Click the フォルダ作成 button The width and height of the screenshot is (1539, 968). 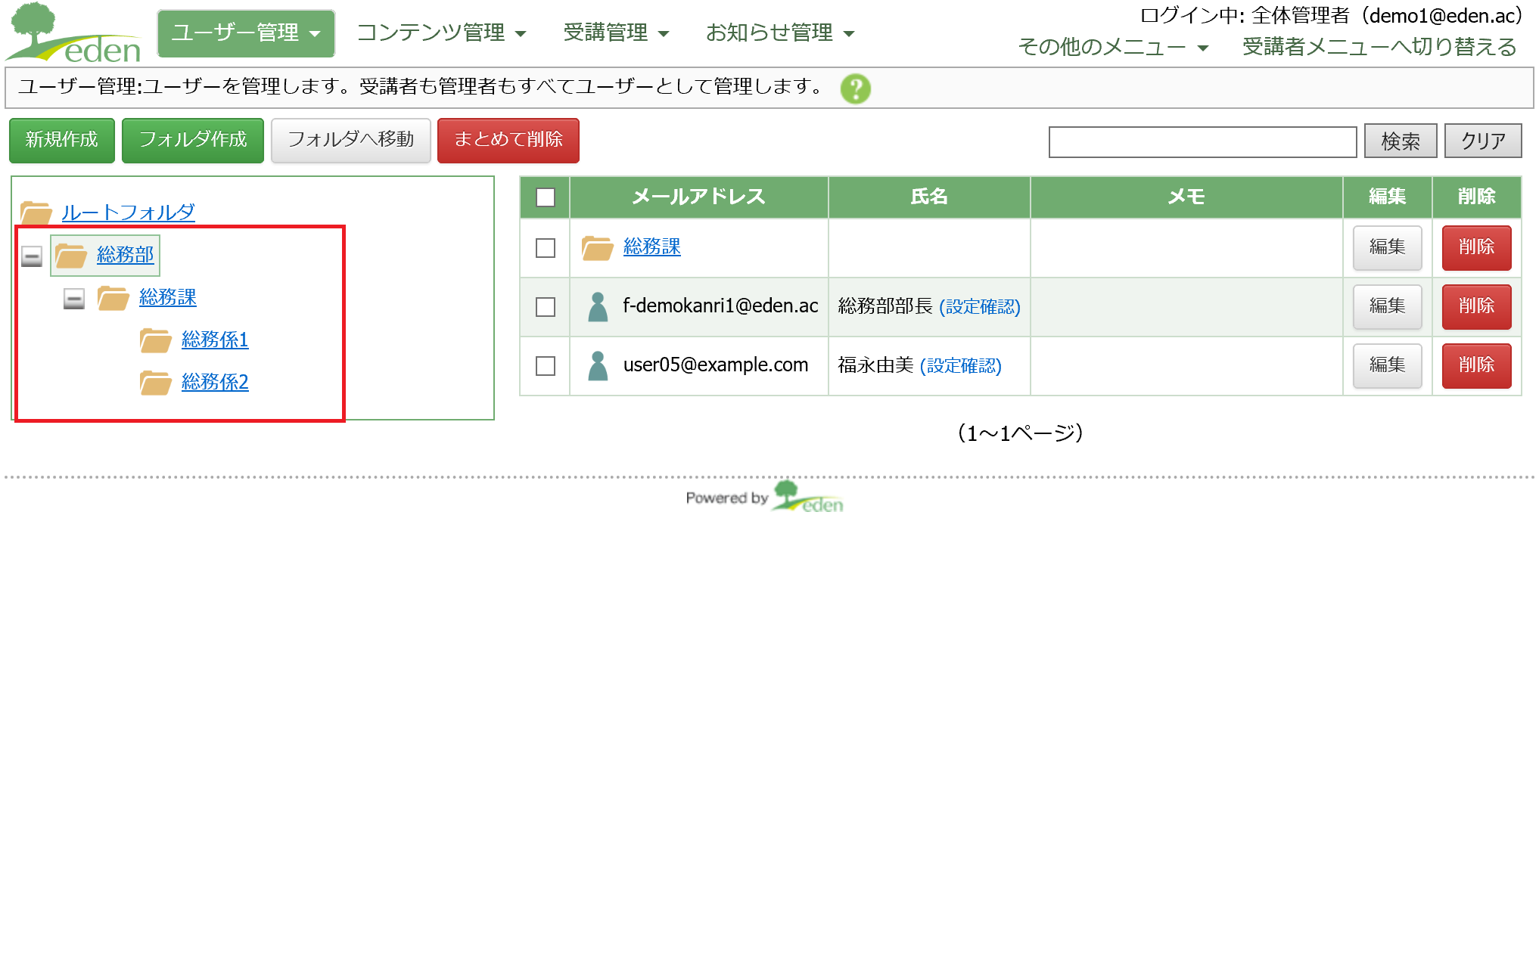click(x=193, y=140)
